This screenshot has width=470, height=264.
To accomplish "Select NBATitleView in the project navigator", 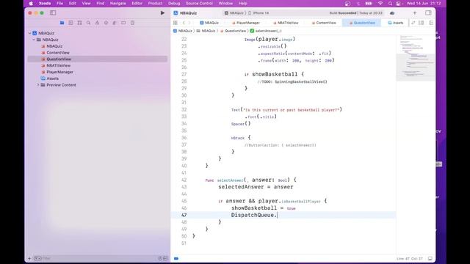I will [x=59, y=65].
